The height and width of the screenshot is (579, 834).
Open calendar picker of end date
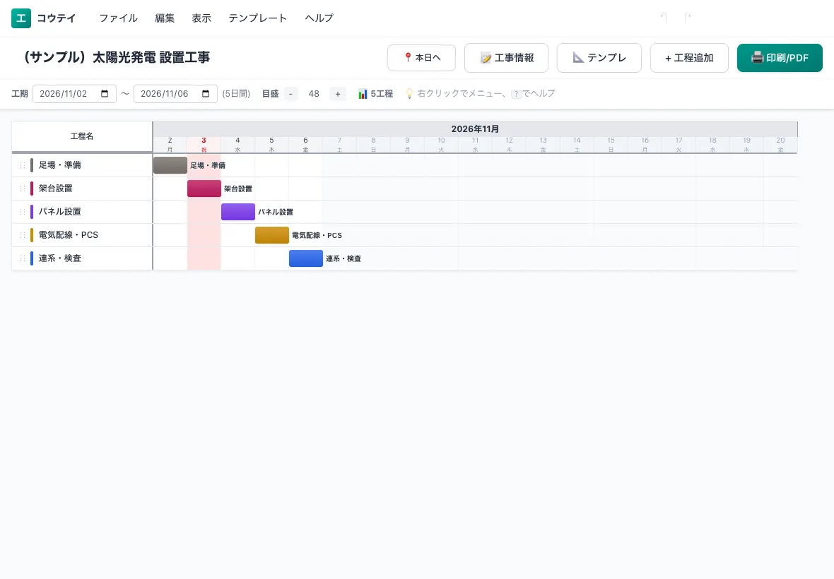point(206,93)
